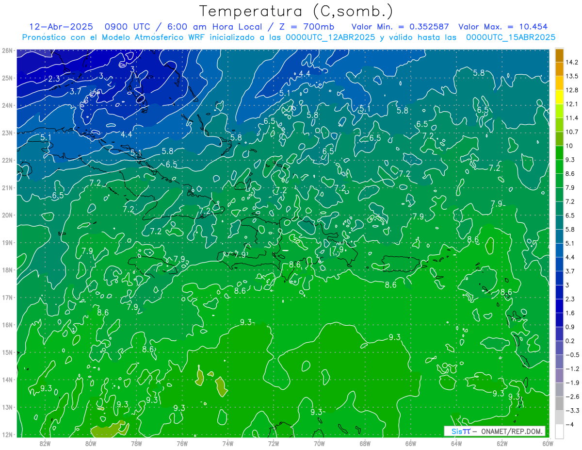Click the '16N' latitude axis label
This screenshot has width=582, height=450.
pyautogui.click(x=7, y=325)
